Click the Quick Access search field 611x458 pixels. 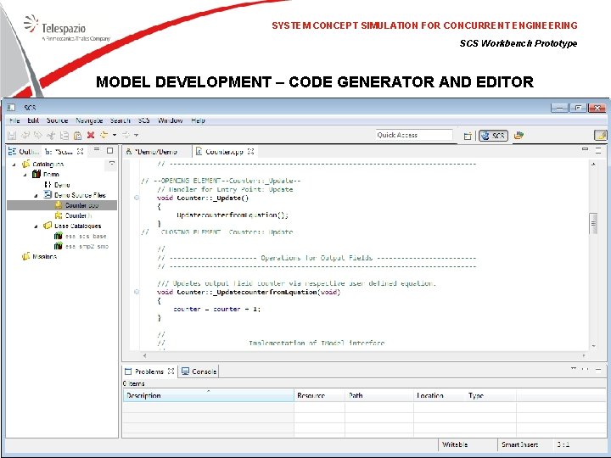click(414, 135)
